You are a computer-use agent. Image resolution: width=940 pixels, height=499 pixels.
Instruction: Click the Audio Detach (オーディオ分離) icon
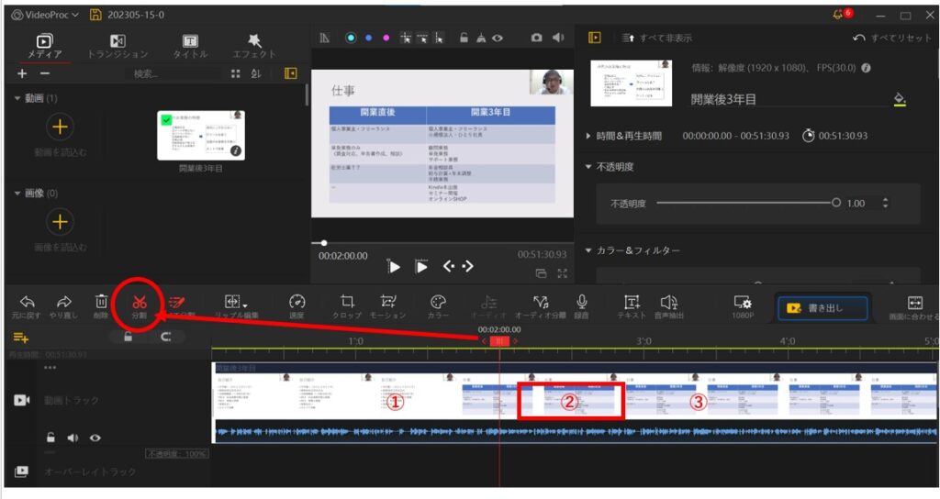(541, 301)
